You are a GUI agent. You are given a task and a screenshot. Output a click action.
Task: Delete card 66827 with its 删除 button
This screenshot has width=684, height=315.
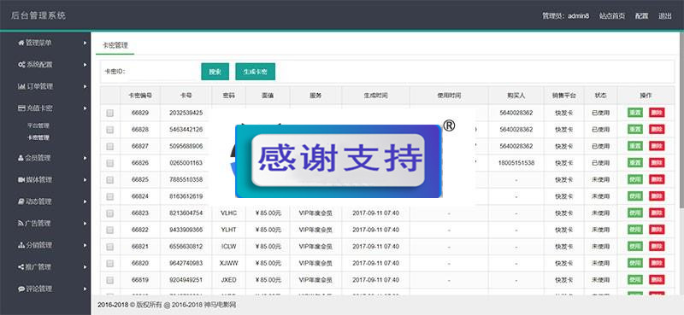tap(657, 146)
